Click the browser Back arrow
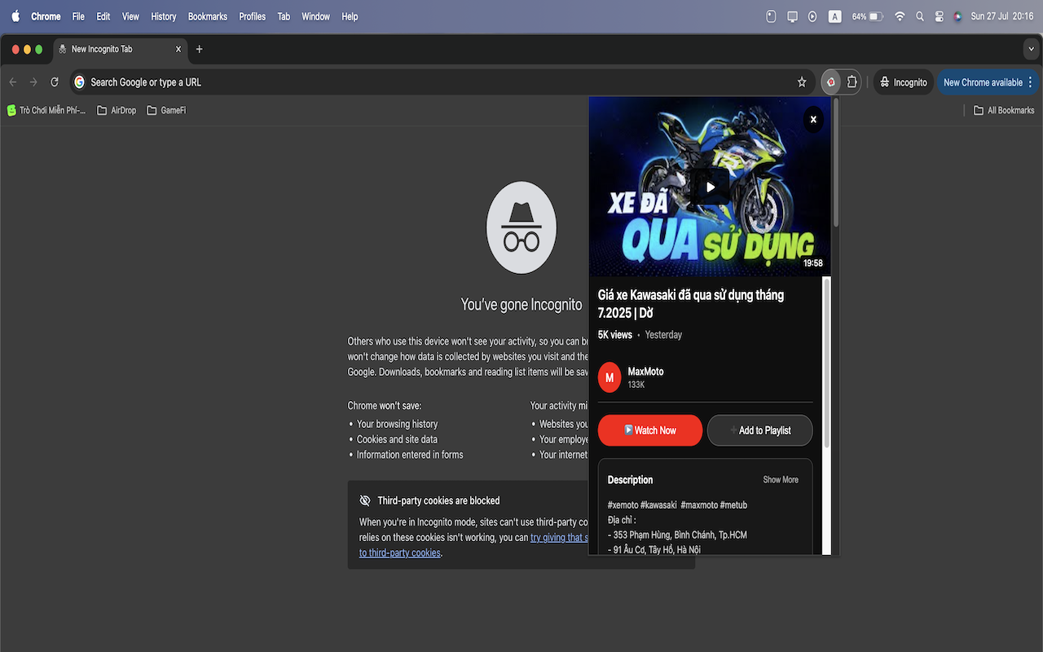Image resolution: width=1043 pixels, height=652 pixels. click(13, 82)
